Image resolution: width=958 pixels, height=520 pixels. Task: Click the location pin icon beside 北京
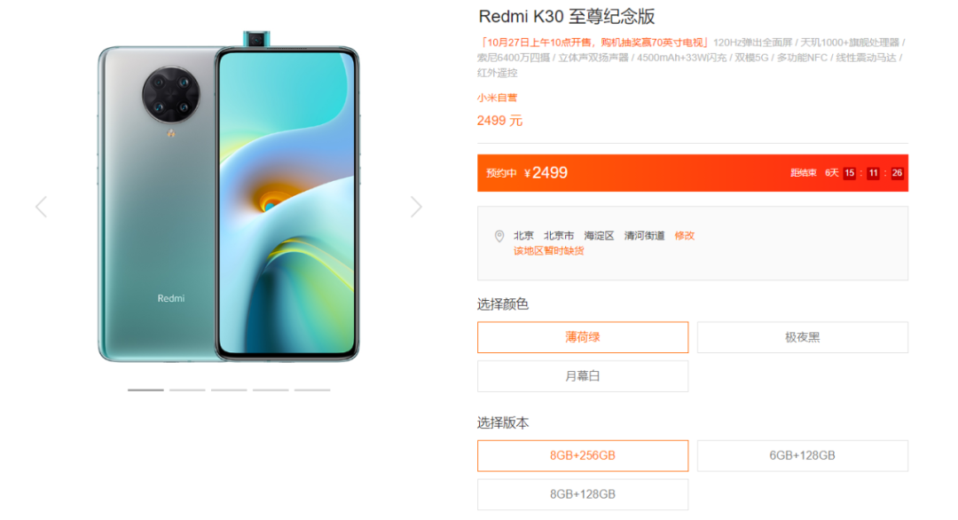coord(499,236)
